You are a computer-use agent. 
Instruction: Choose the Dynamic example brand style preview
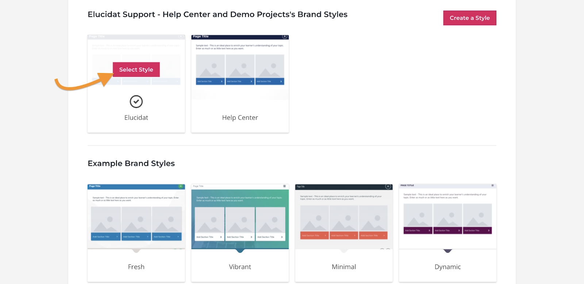(x=447, y=217)
